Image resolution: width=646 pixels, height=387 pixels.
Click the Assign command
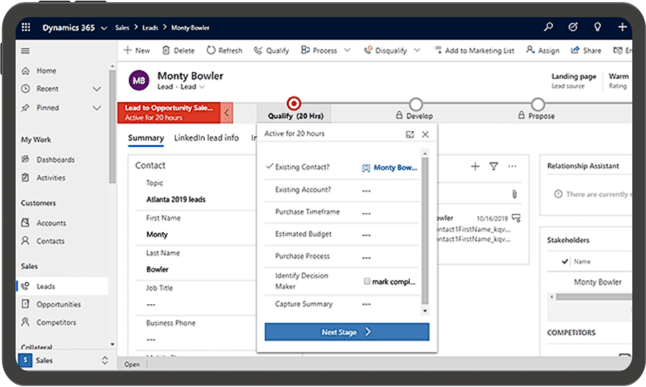pyautogui.click(x=543, y=50)
